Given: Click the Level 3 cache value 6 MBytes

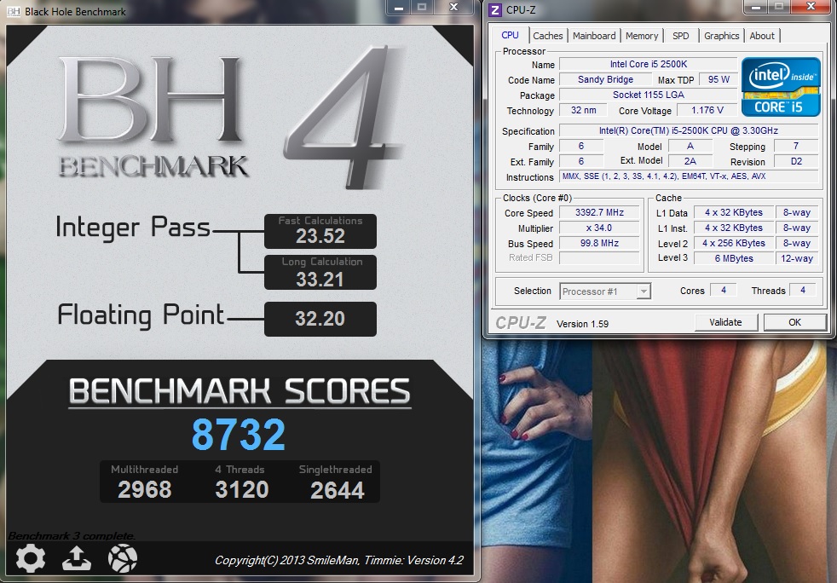Looking at the screenshot, I should 734,258.
